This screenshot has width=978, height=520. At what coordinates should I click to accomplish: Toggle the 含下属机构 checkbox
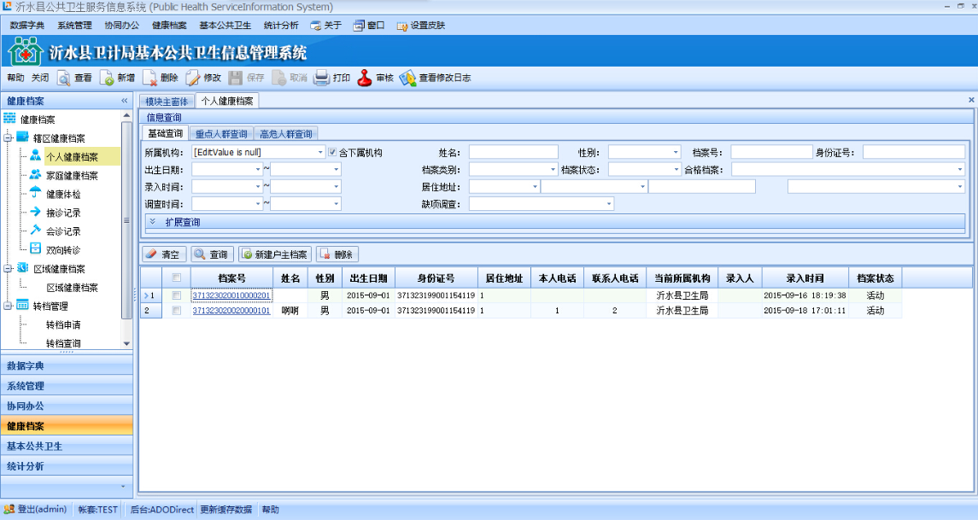(x=332, y=153)
